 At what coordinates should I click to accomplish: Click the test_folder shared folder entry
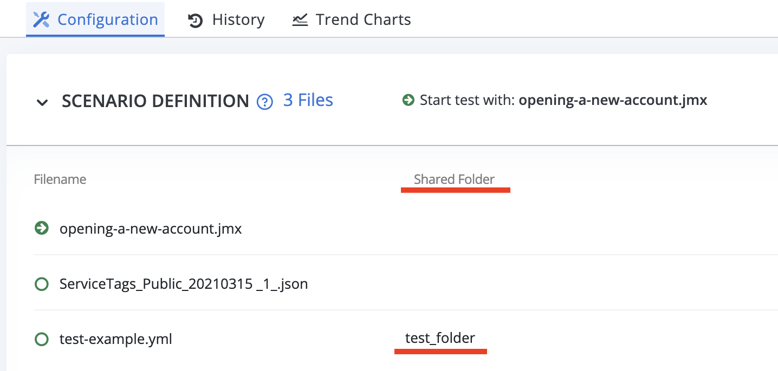(x=440, y=338)
